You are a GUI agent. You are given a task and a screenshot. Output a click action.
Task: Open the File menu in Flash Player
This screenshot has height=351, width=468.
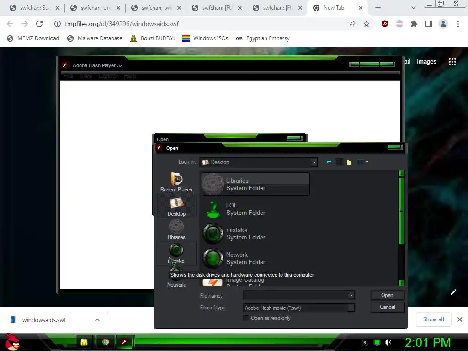(x=68, y=76)
